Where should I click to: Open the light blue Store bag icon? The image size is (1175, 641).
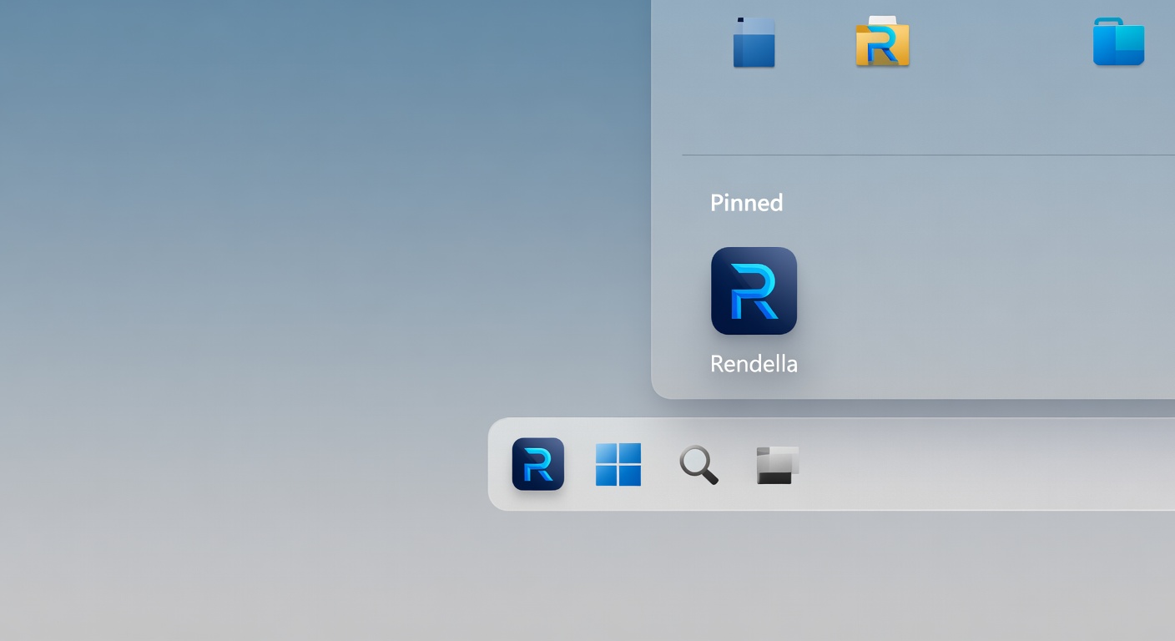click(x=1118, y=41)
